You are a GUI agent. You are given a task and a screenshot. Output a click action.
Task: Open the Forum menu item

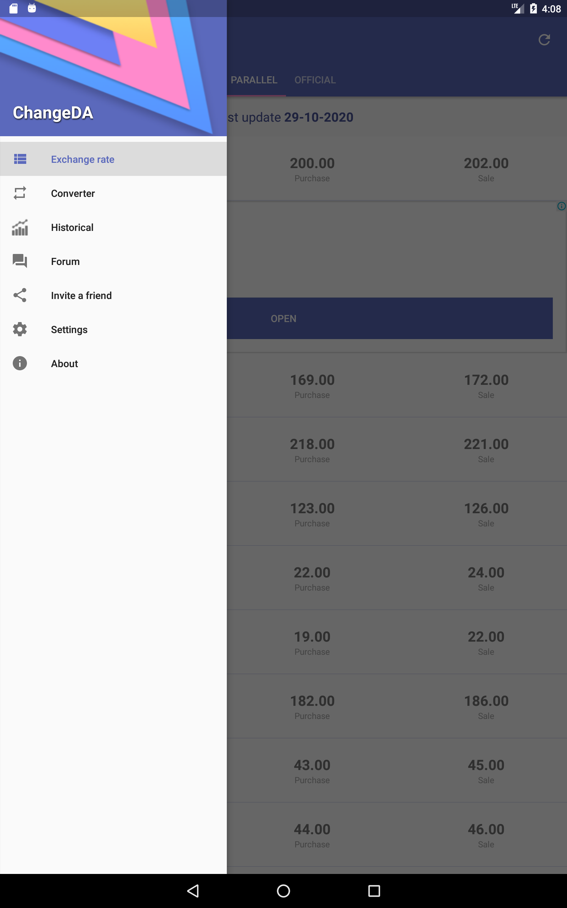tap(113, 261)
